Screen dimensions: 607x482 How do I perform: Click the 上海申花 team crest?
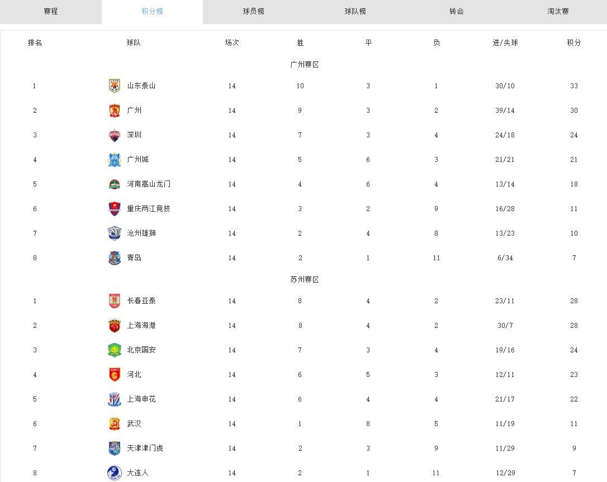coord(114,399)
